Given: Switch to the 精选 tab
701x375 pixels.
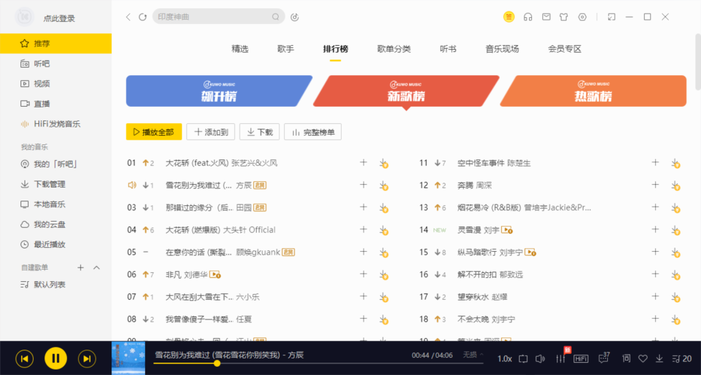Looking at the screenshot, I should point(240,49).
